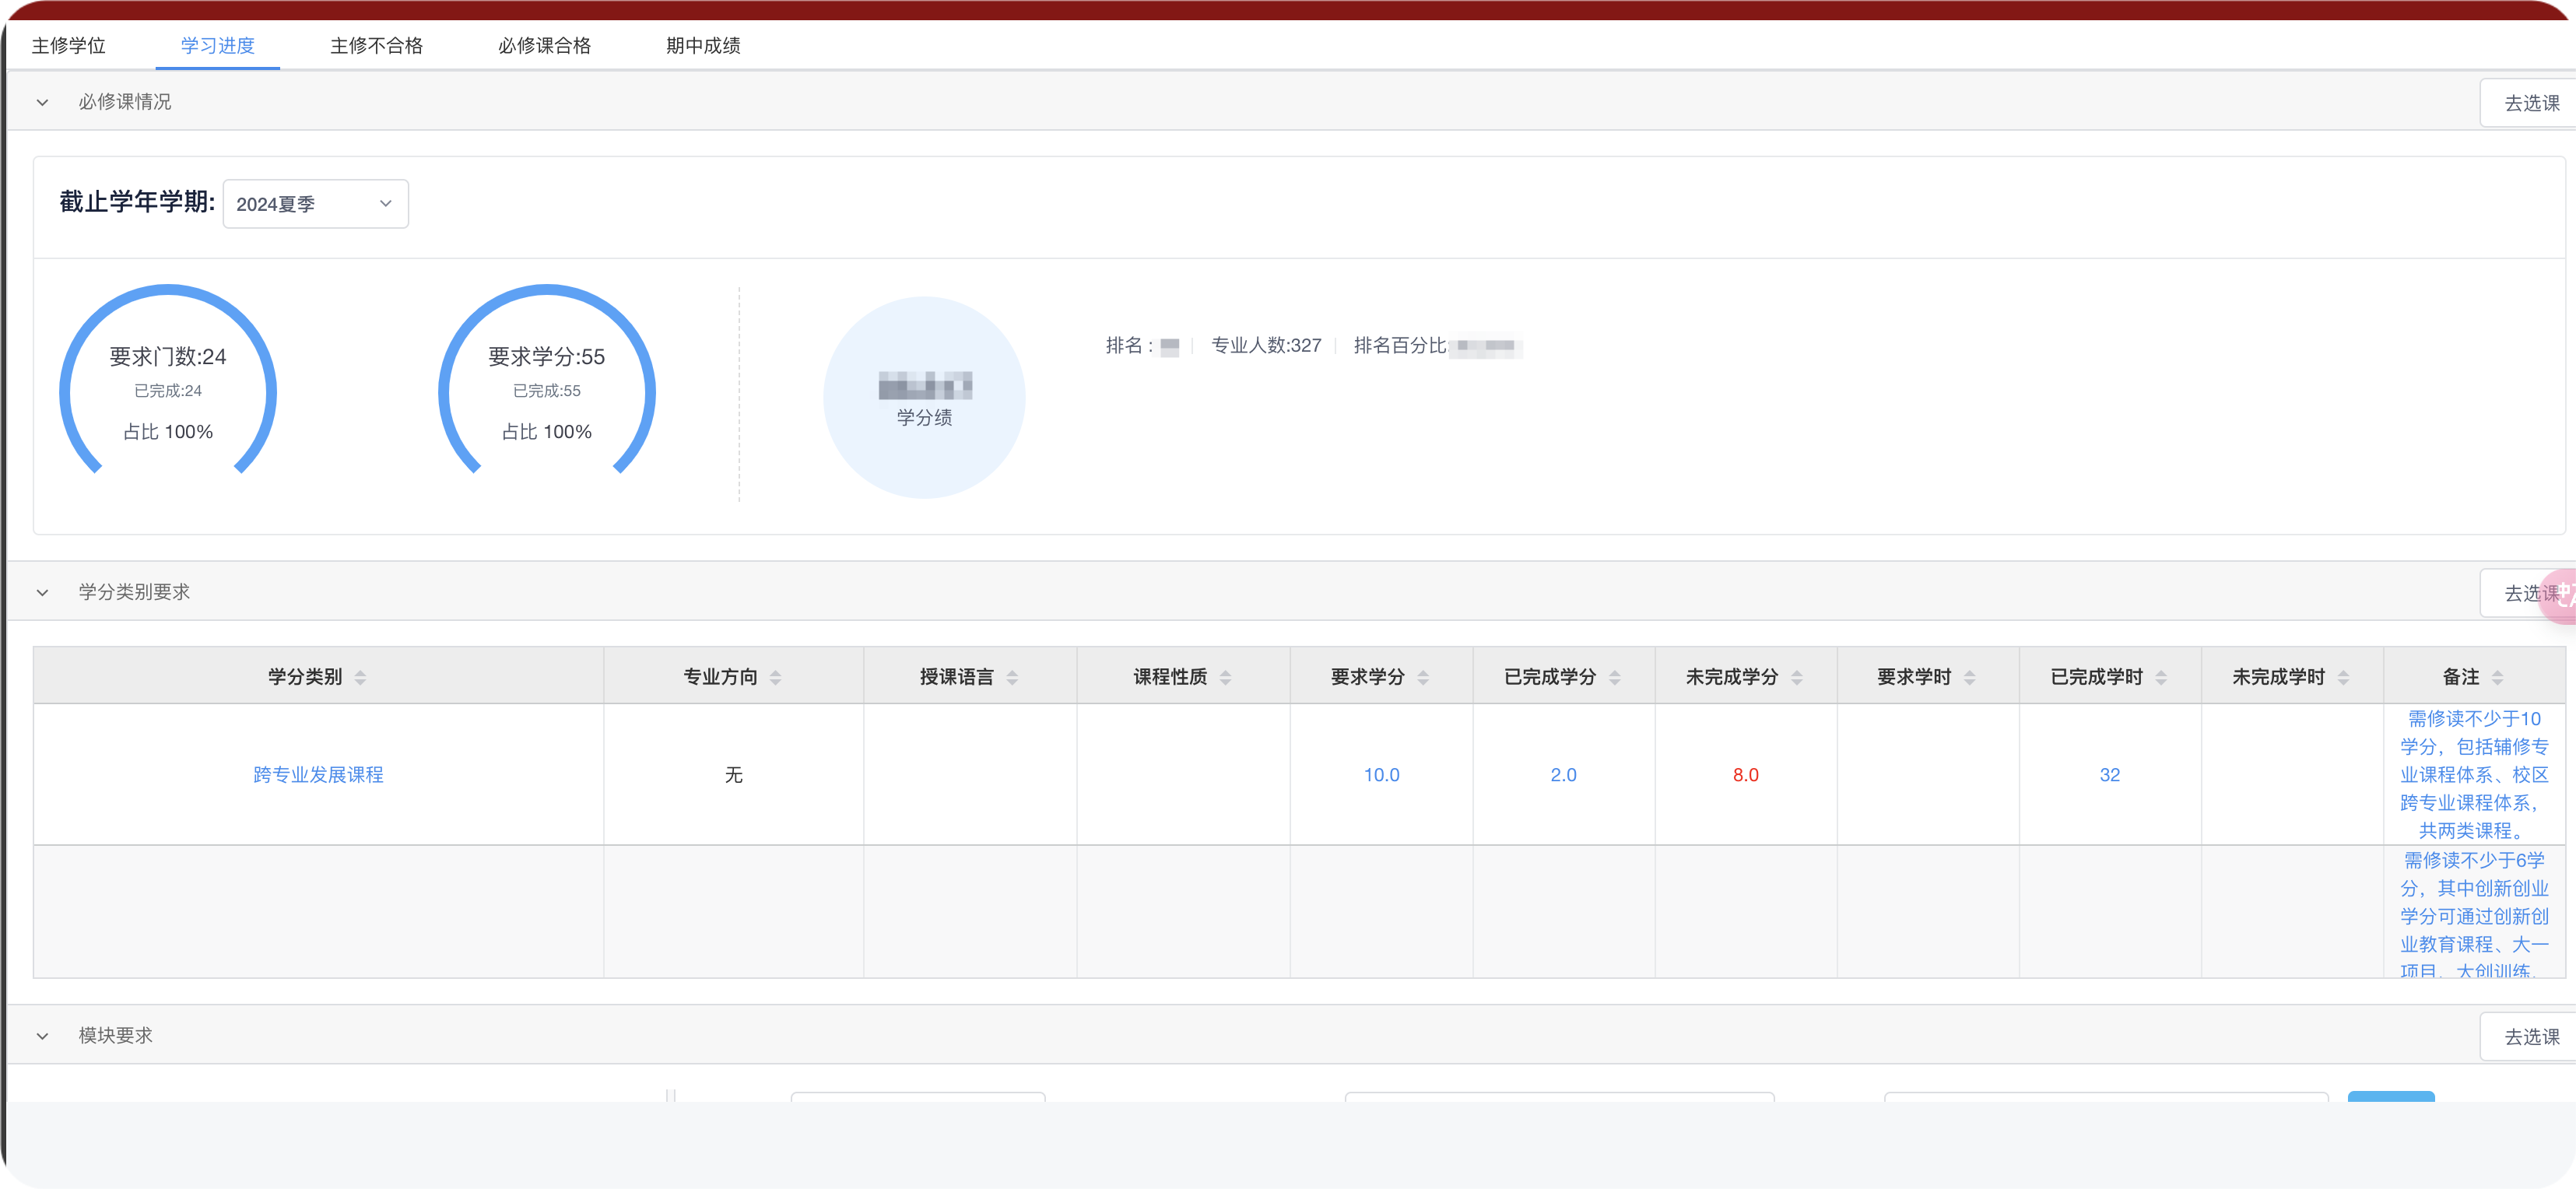Viewport: 2576px width, 1189px height.
Task: Open the 跨专业发展课程 link
Action: 318,775
